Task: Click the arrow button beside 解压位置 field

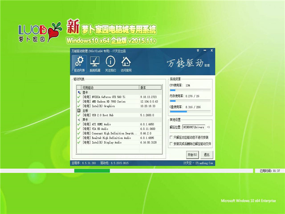Action: point(208,127)
